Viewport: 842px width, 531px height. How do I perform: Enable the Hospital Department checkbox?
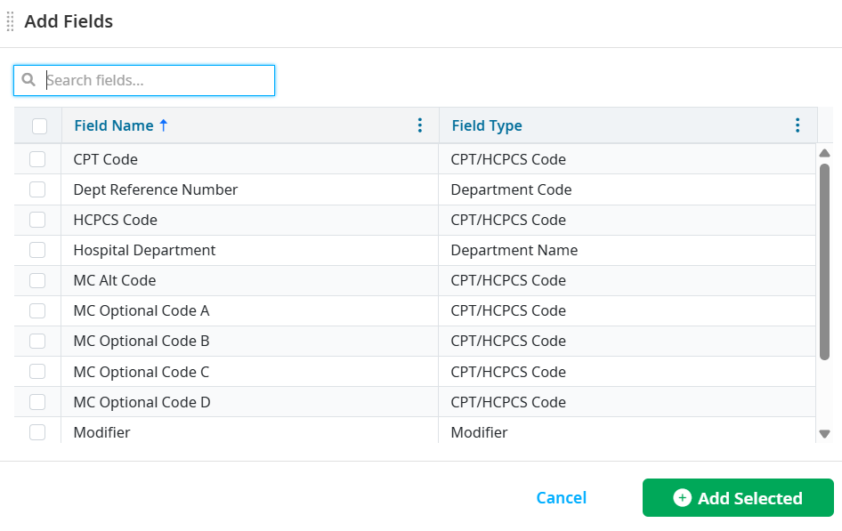(x=37, y=250)
